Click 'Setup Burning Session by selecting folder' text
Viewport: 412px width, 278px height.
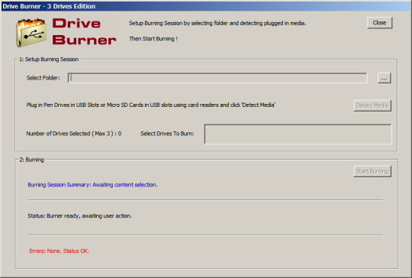click(x=217, y=23)
